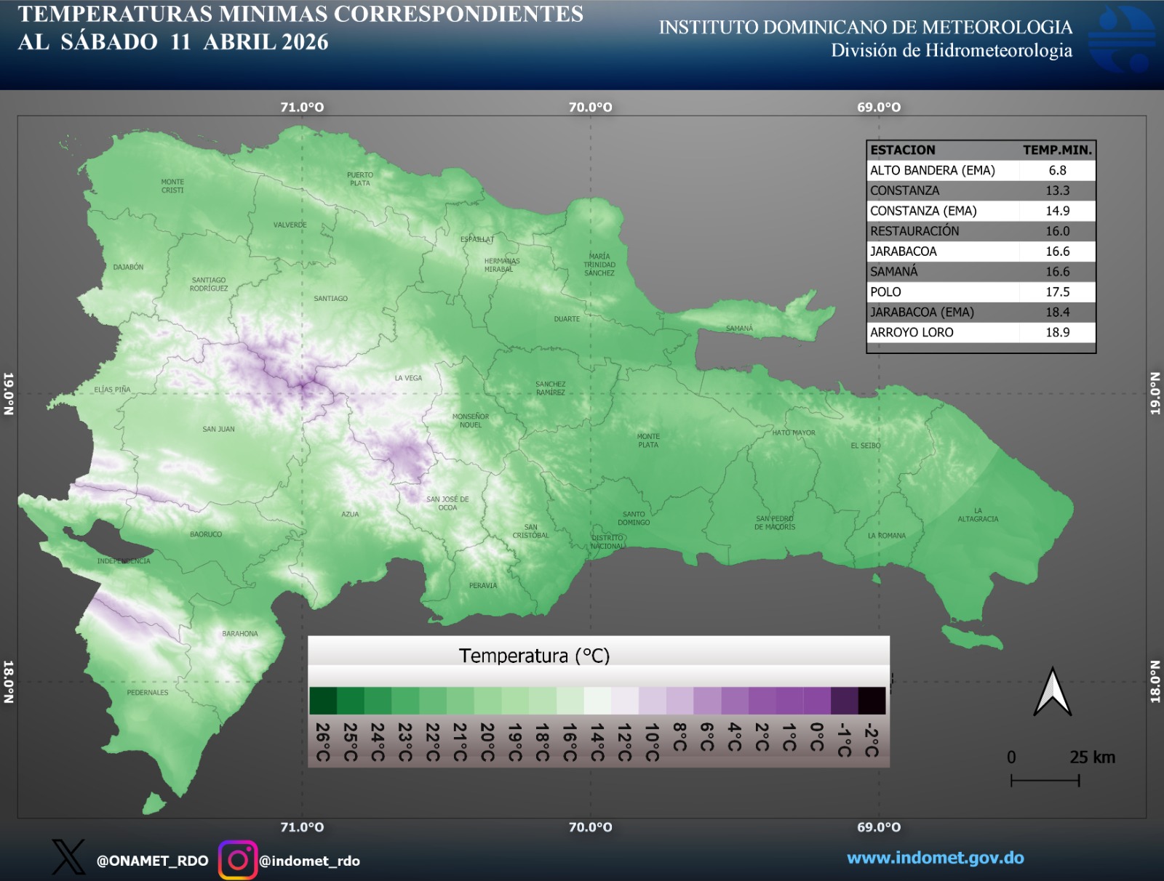Click the 25 km scale bar
1164x881 pixels.
pos(1045,781)
